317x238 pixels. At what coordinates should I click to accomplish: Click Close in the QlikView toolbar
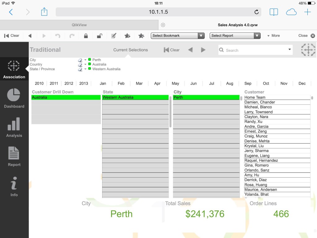306,36
